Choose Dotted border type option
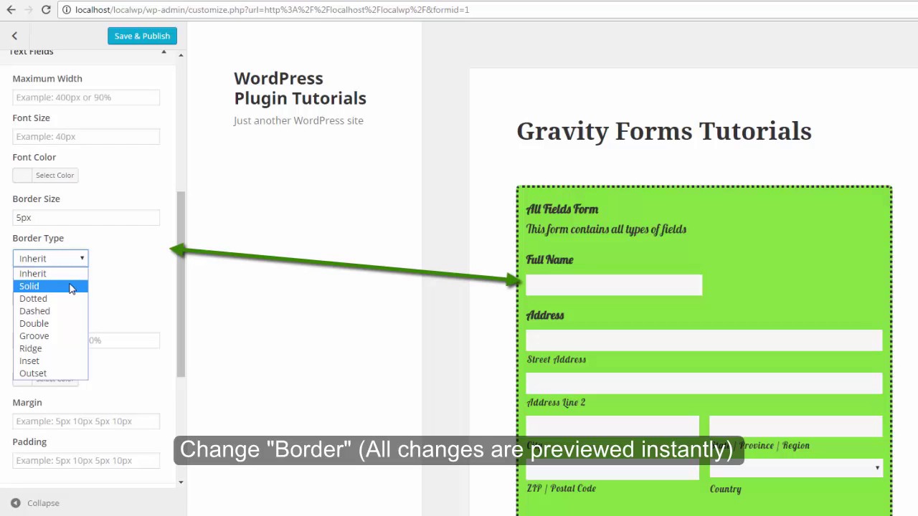Image resolution: width=918 pixels, height=516 pixels. [50, 298]
